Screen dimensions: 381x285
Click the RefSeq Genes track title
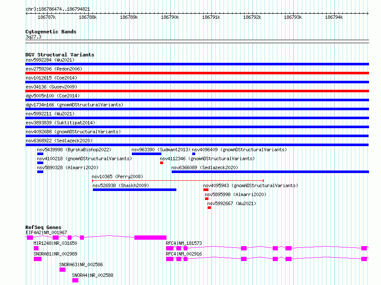(x=44, y=227)
